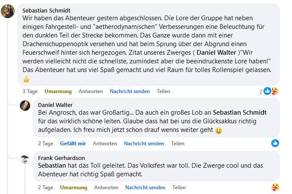292x194 pixels.
Task: Click the hug reaction on Frank Gerhardson's comment
Action: click(x=275, y=187)
